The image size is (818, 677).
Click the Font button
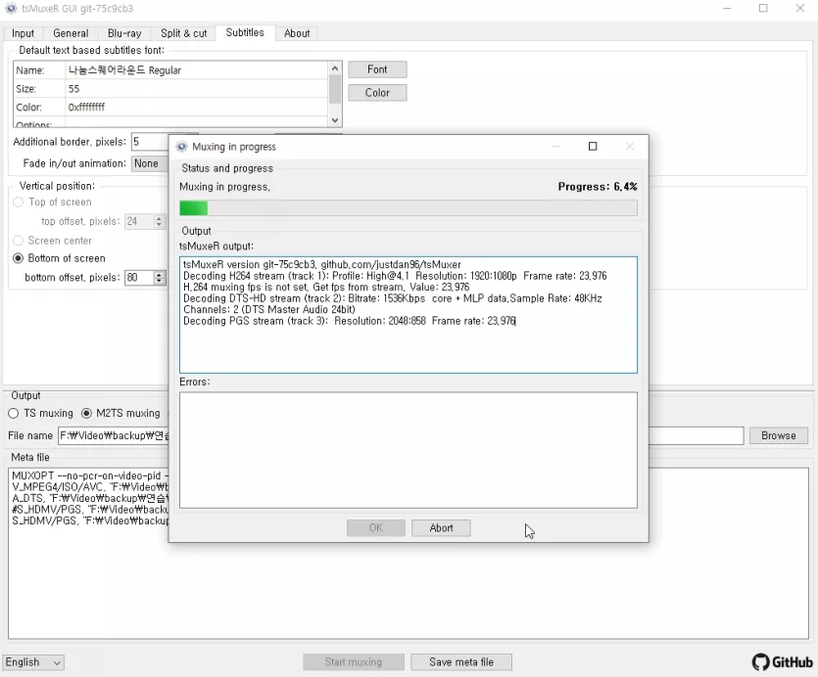tap(377, 69)
